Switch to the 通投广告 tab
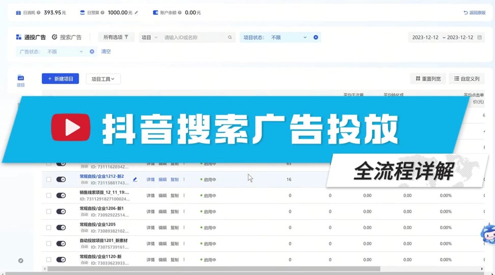 click(x=31, y=37)
